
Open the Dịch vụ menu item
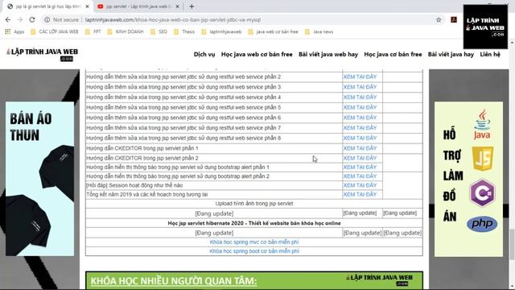point(204,54)
